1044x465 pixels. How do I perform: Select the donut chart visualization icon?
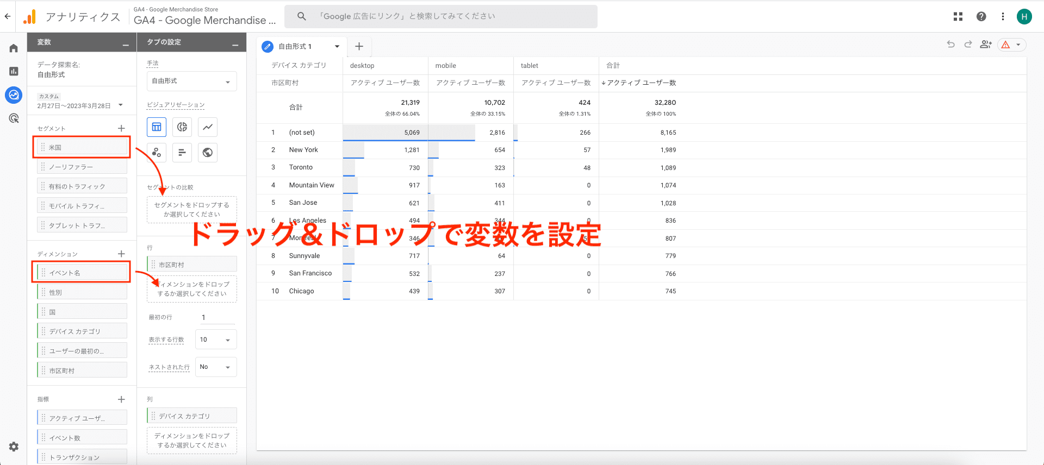pyautogui.click(x=182, y=127)
